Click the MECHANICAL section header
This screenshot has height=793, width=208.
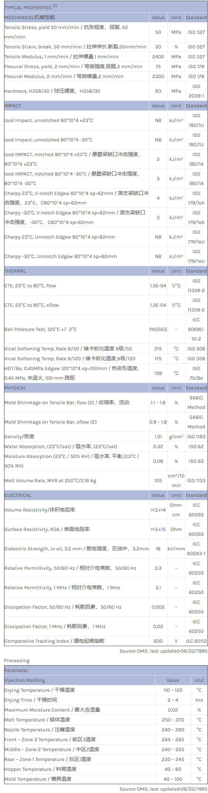30,17
